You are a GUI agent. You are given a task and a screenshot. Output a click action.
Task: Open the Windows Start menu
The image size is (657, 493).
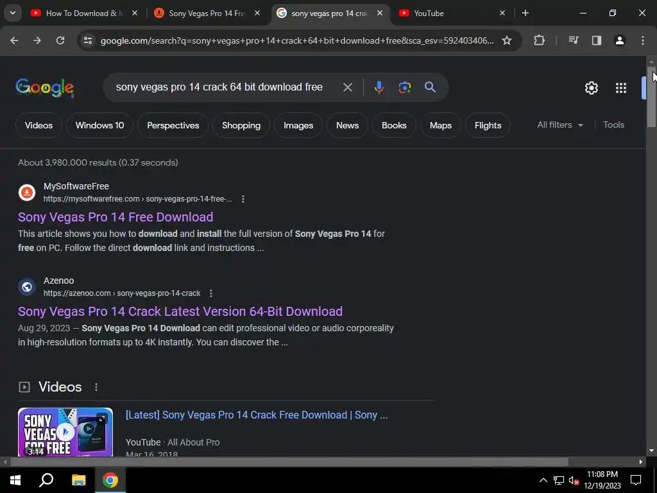15,480
